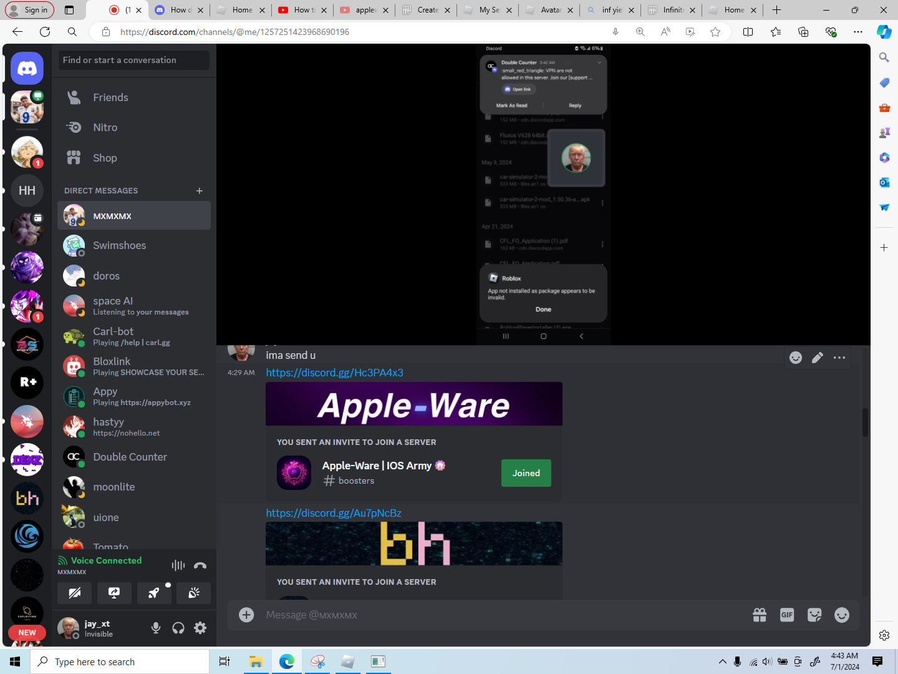The width and height of the screenshot is (898, 674).
Task: Open the phone screenshot image attachment
Action: tap(543, 194)
